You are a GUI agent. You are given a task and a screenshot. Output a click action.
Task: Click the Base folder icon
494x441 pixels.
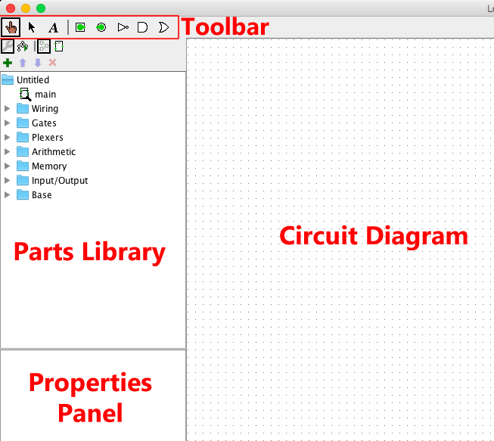(x=23, y=194)
